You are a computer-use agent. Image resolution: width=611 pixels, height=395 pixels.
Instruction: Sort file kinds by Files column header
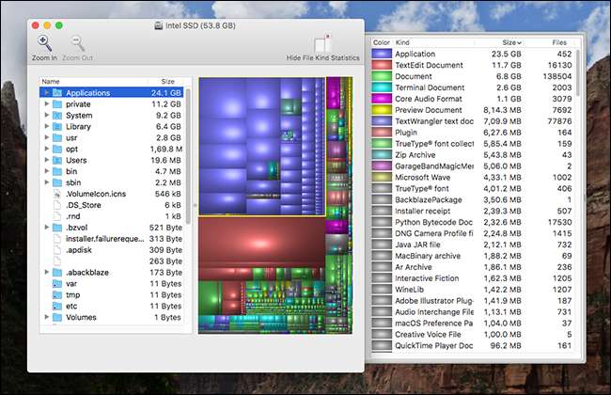(559, 42)
